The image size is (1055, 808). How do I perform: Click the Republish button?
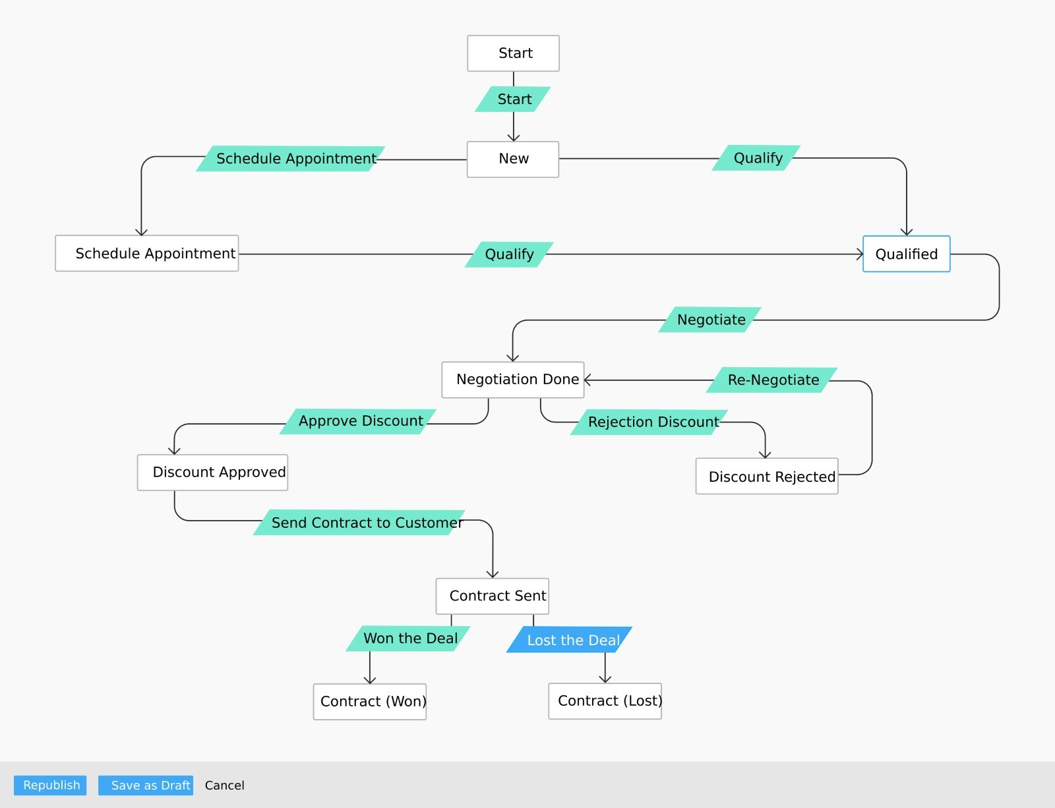pos(50,785)
